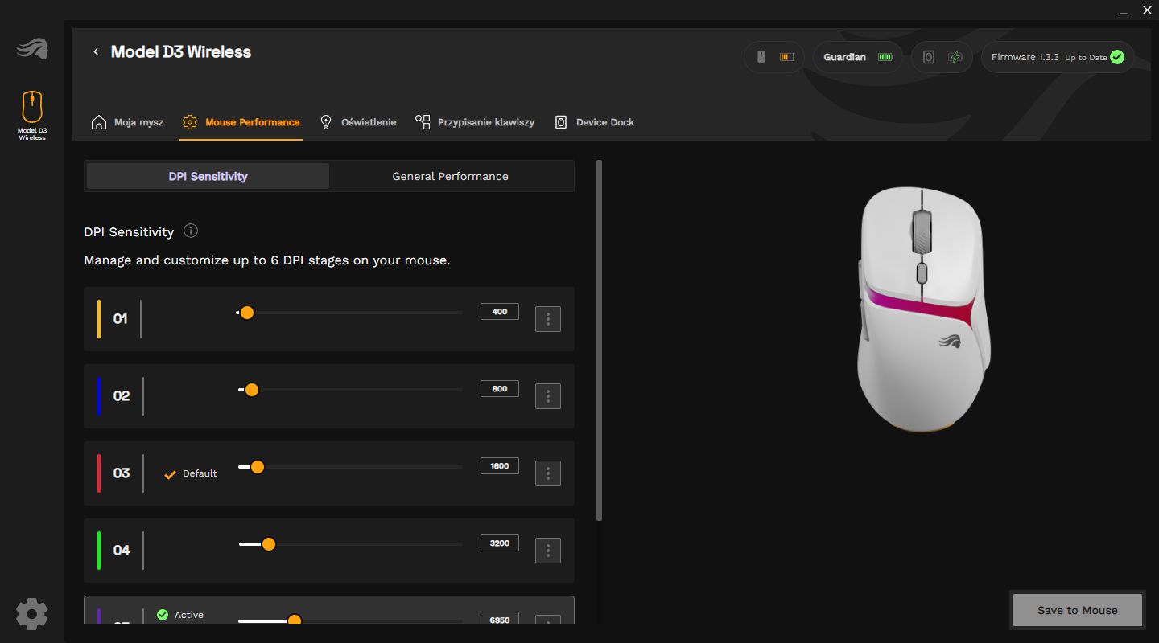
Task: Click the firmware up-to-date green checkmark
Action: point(1116,57)
